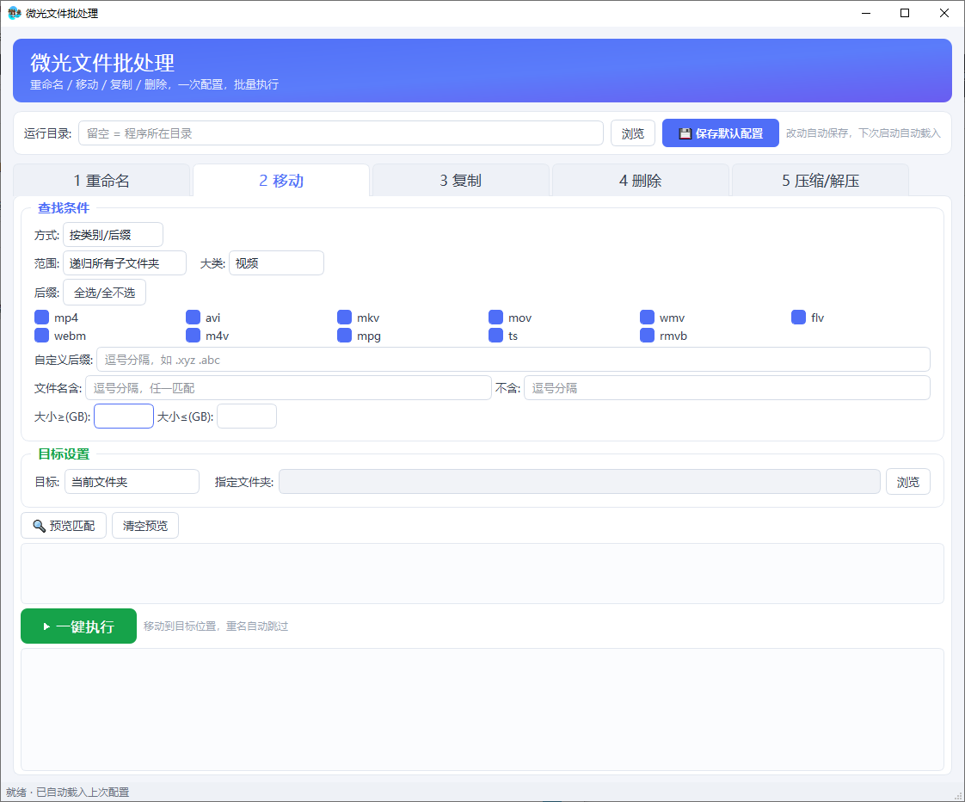965x802 pixels.
Task: Toggle the wmv checkbox
Action: pos(648,318)
